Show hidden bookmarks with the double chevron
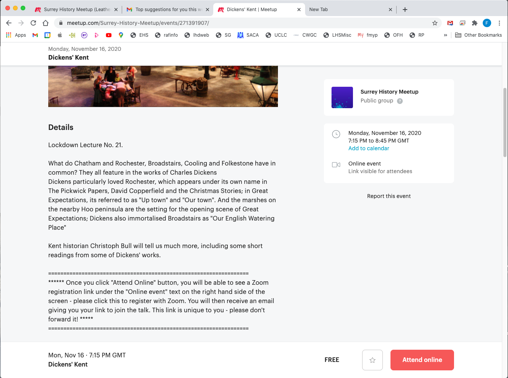Screen dimensions: 508x378 pyautogui.click(x=445, y=35)
